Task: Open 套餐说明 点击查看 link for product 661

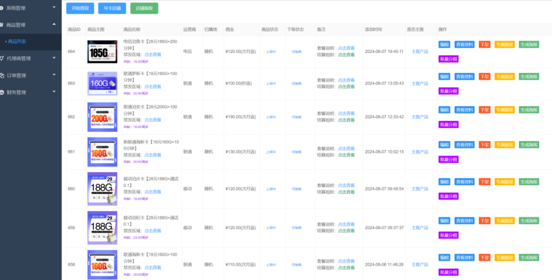Action: 346,149
